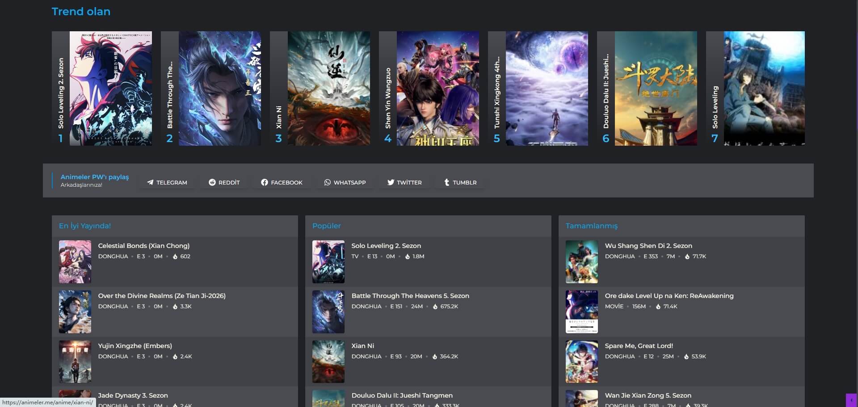Click Battle Through The Heavens Popüler thumbnail
This screenshot has height=407, width=858.
pyautogui.click(x=328, y=312)
